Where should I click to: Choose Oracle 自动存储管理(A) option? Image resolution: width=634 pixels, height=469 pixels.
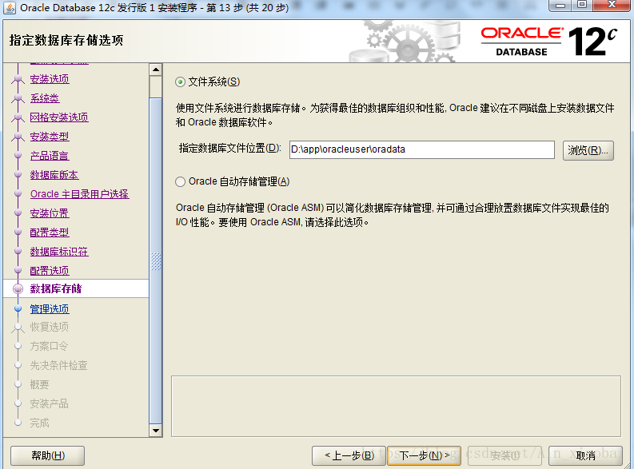click(x=181, y=182)
